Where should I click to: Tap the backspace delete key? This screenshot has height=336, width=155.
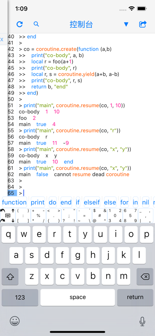pos(145,277)
